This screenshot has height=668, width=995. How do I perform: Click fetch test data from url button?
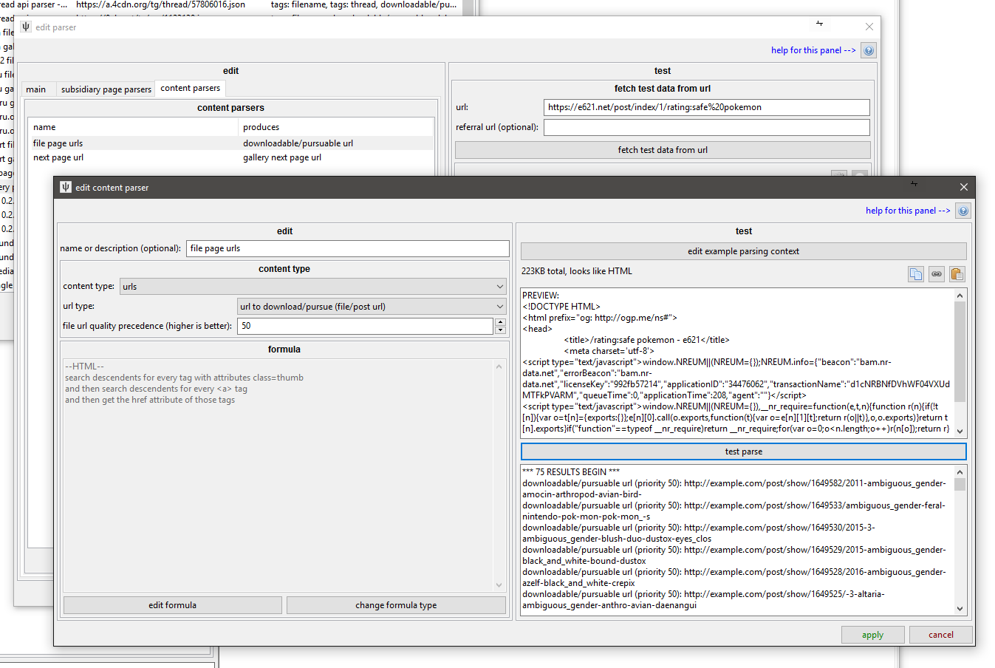663,150
